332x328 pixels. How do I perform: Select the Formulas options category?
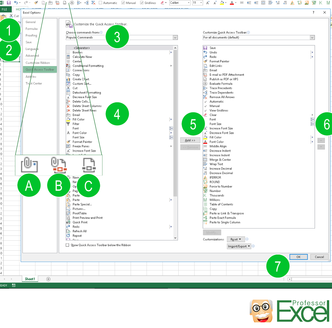point(32,29)
